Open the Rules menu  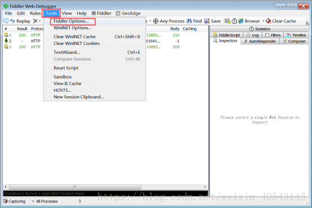(35, 13)
